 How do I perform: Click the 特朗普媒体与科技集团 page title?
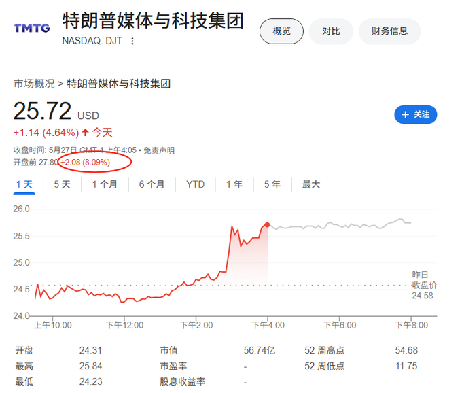(154, 21)
